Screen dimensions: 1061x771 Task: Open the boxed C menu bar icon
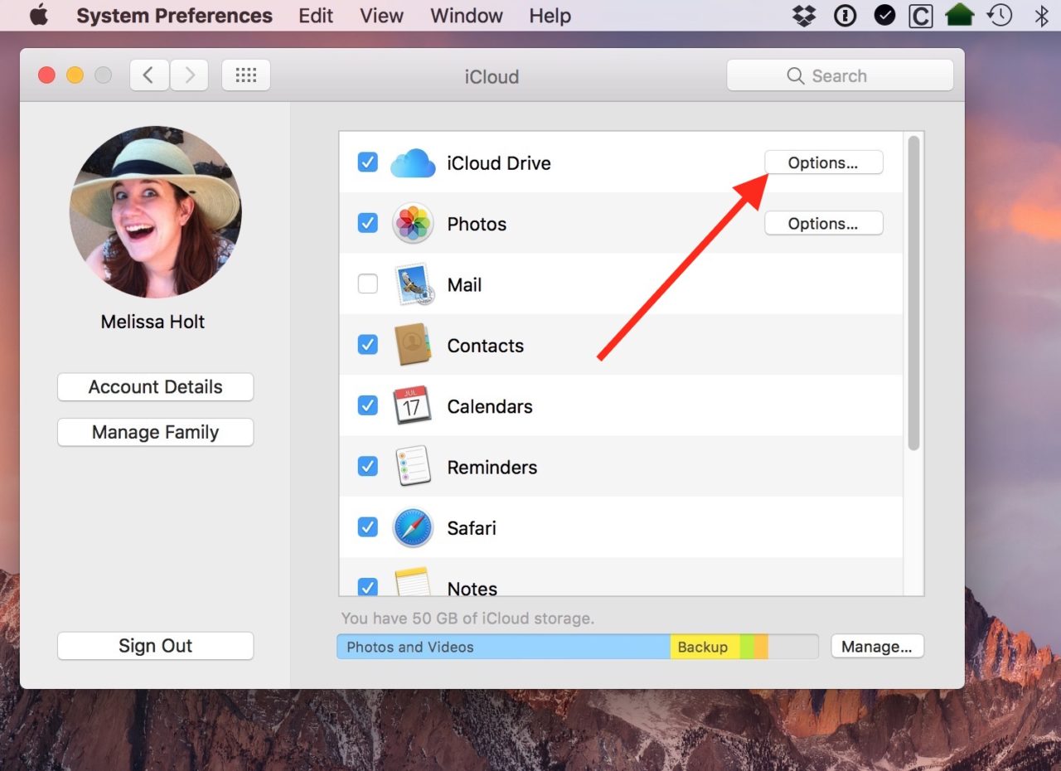(920, 16)
